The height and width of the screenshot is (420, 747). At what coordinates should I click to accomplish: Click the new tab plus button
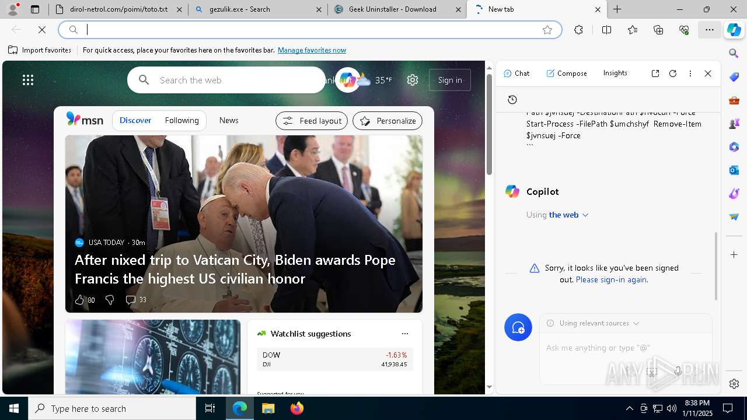[617, 9]
